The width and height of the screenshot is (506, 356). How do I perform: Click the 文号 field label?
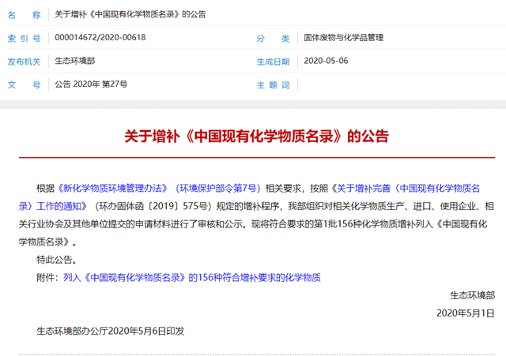point(24,84)
